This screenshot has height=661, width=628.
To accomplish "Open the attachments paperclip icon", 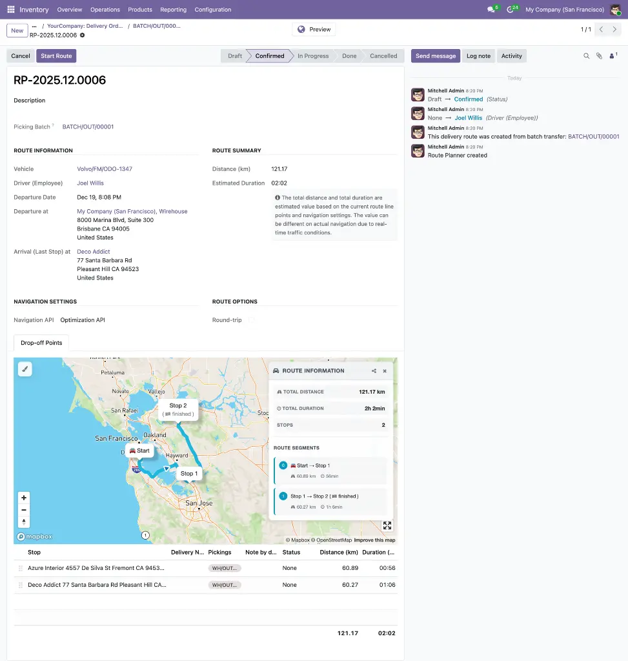I will (x=599, y=56).
